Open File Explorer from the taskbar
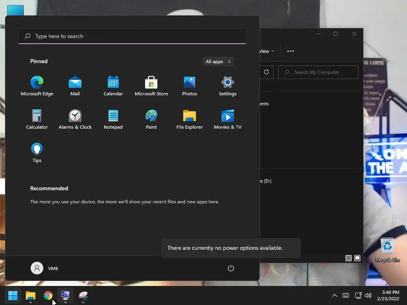 [x=30, y=295]
